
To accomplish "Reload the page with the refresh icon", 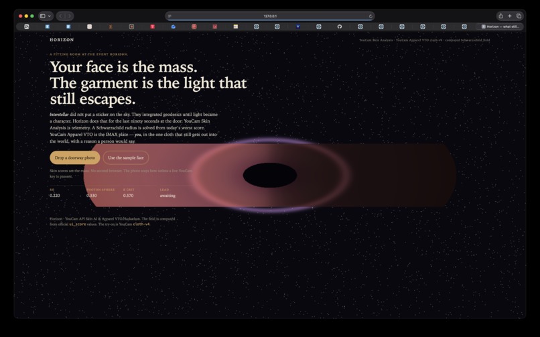I will tap(370, 16).
